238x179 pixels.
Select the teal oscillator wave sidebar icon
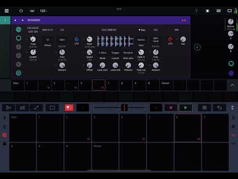tap(18, 29)
